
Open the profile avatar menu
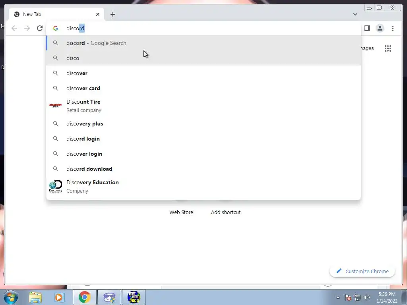pos(380,28)
